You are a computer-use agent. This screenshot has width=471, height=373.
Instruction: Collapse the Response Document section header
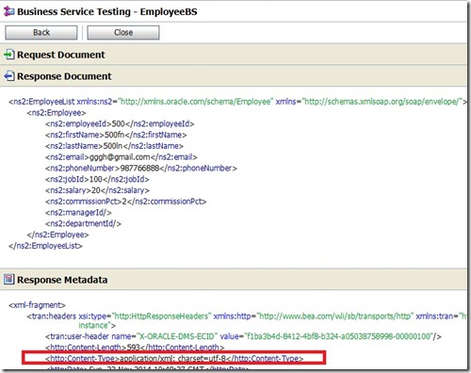click(x=234, y=76)
